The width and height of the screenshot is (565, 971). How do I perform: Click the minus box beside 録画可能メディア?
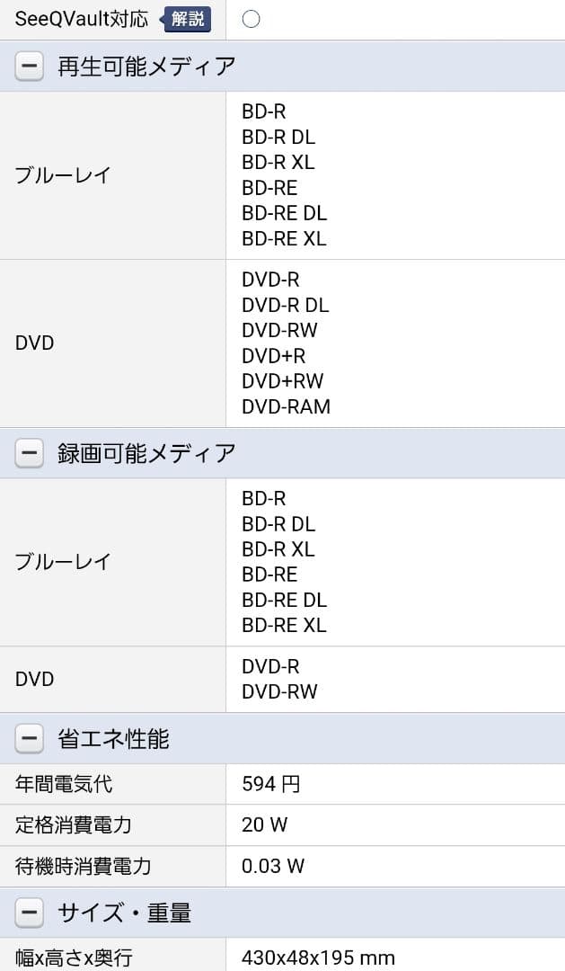pos(30,452)
